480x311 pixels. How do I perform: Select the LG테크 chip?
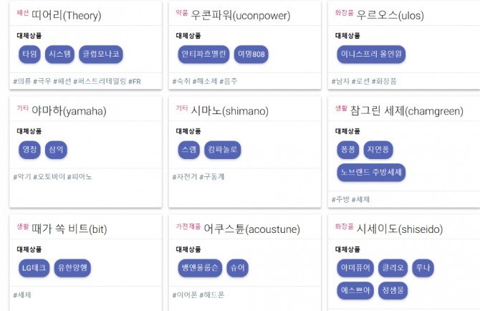pos(34,268)
